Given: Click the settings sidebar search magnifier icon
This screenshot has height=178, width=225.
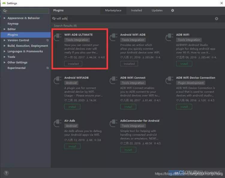Looking at the screenshot, I should click(5, 11).
